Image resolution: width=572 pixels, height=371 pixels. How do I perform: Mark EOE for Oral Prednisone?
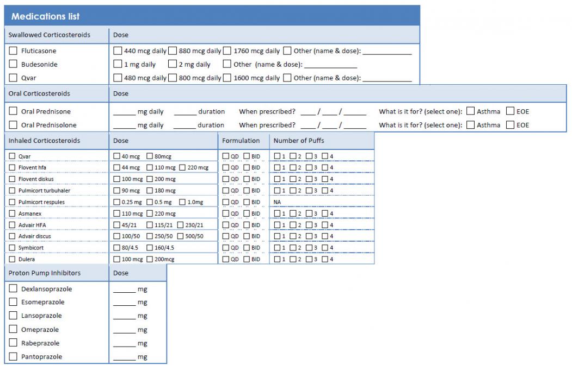coord(511,111)
